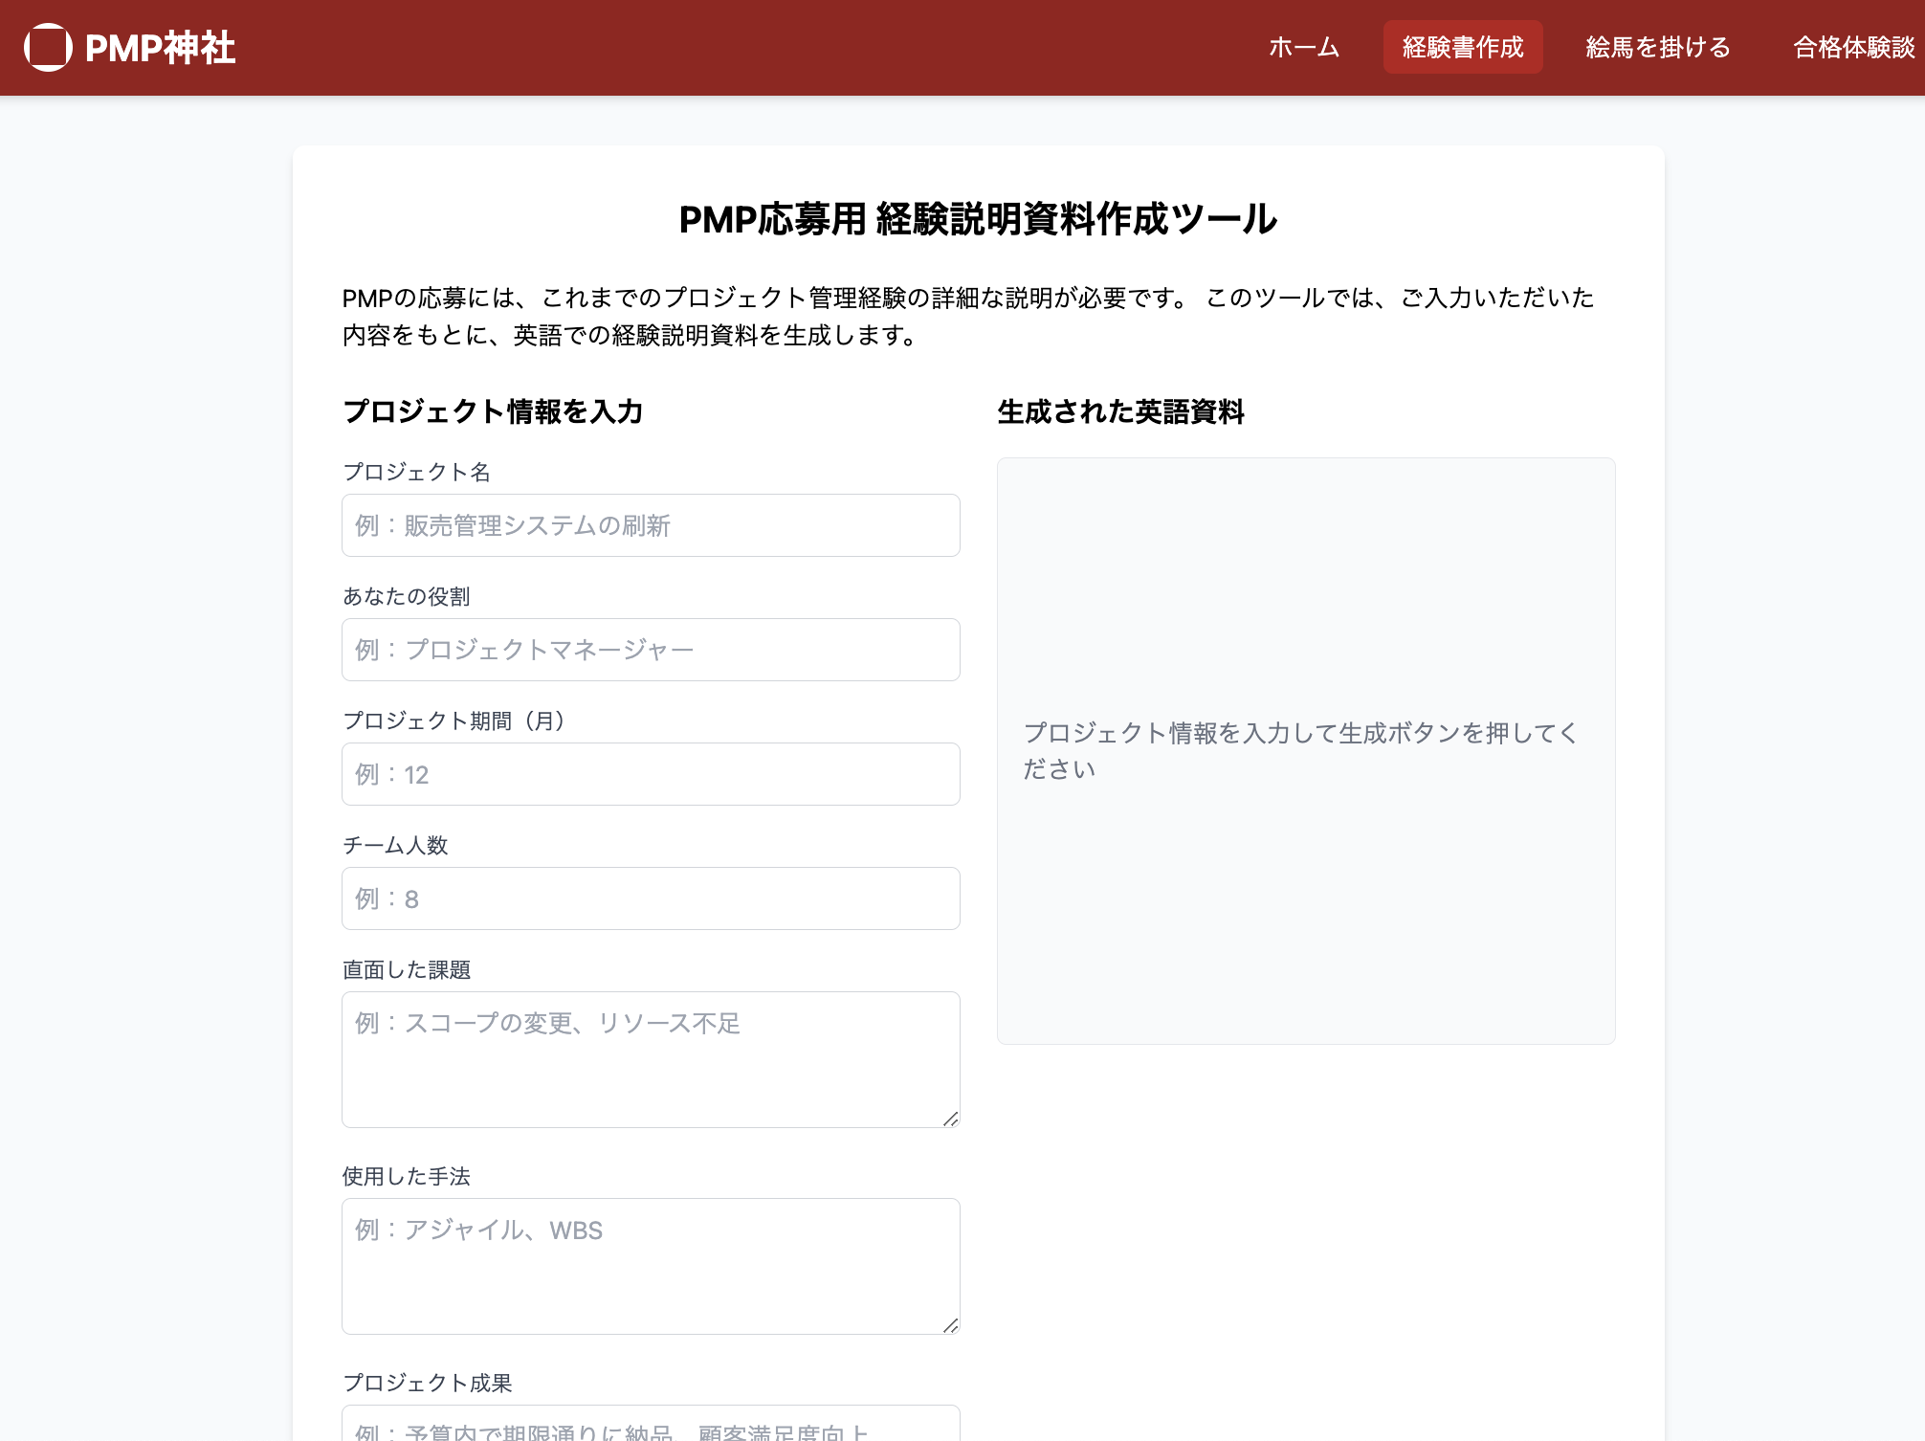Click the プロジェクト成果 textarea
The width and height of the screenshot is (1925, 1441).
tap(651, 1426)
